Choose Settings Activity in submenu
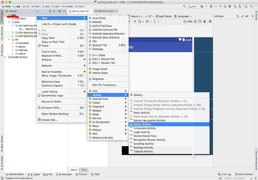Image resolution: width=258 pixels, height=180 pixels. pos(169,148)
